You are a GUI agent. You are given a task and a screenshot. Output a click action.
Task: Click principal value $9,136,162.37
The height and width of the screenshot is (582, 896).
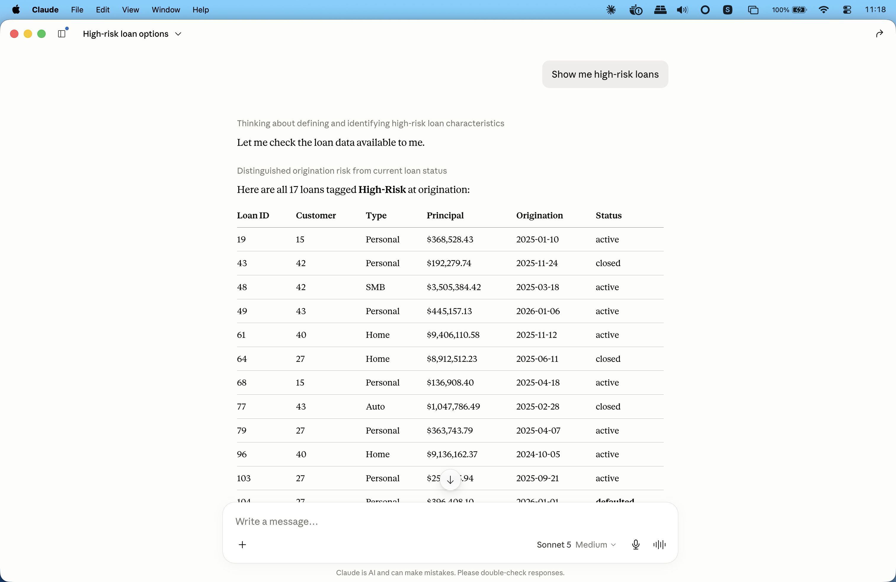pyautogui.click(x=452, y=454)
